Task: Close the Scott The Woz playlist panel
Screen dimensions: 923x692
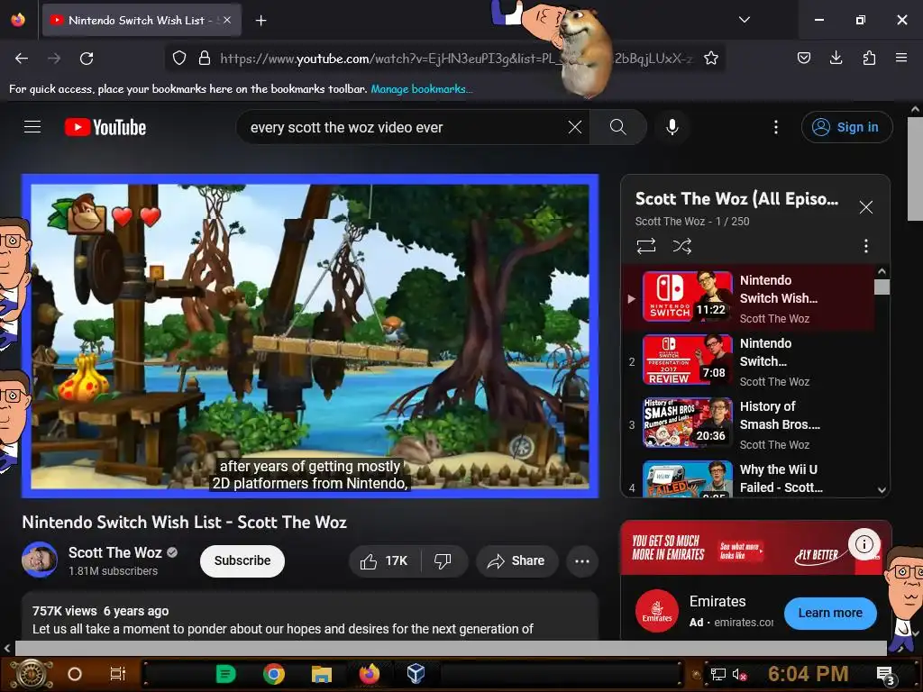Action: point(866,207)
